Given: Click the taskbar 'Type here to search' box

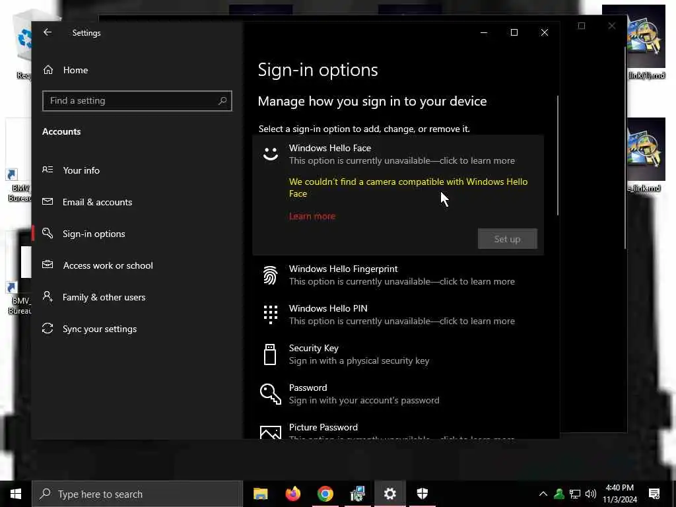Looking at the screenshot, I should coord(137,494).
